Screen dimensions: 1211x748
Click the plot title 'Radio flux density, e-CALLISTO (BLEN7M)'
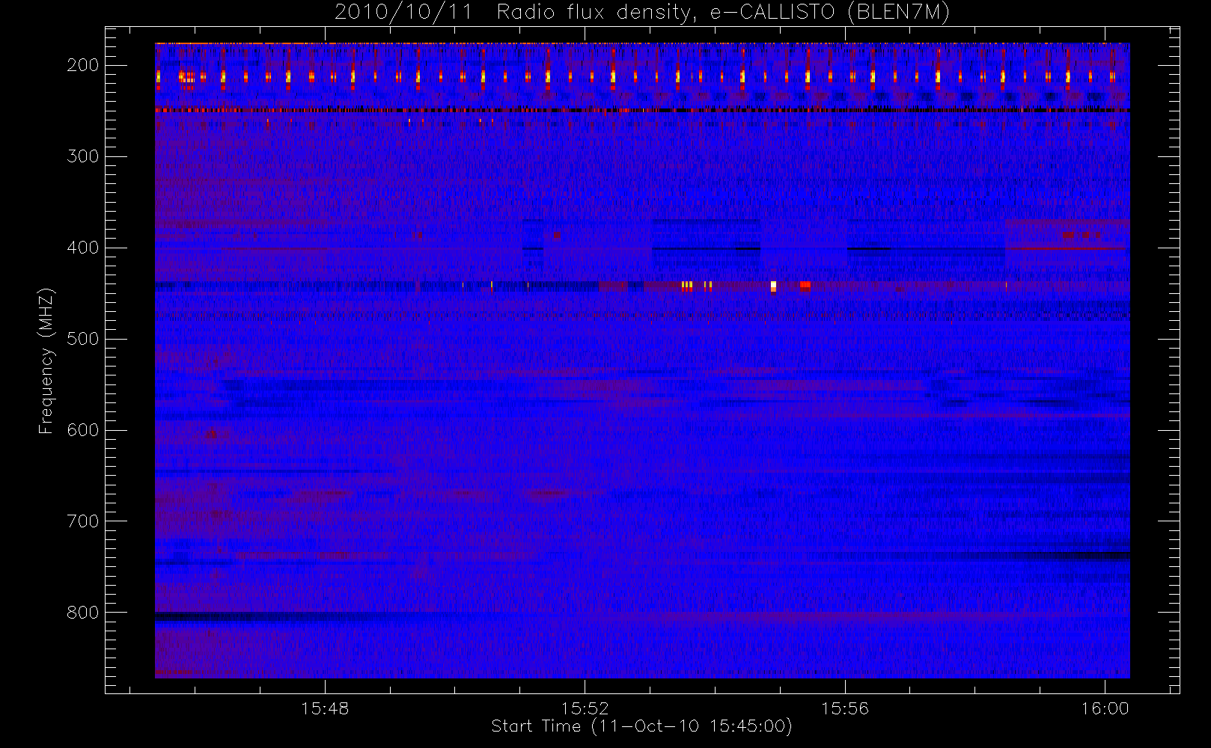click(x=724, y=13)
